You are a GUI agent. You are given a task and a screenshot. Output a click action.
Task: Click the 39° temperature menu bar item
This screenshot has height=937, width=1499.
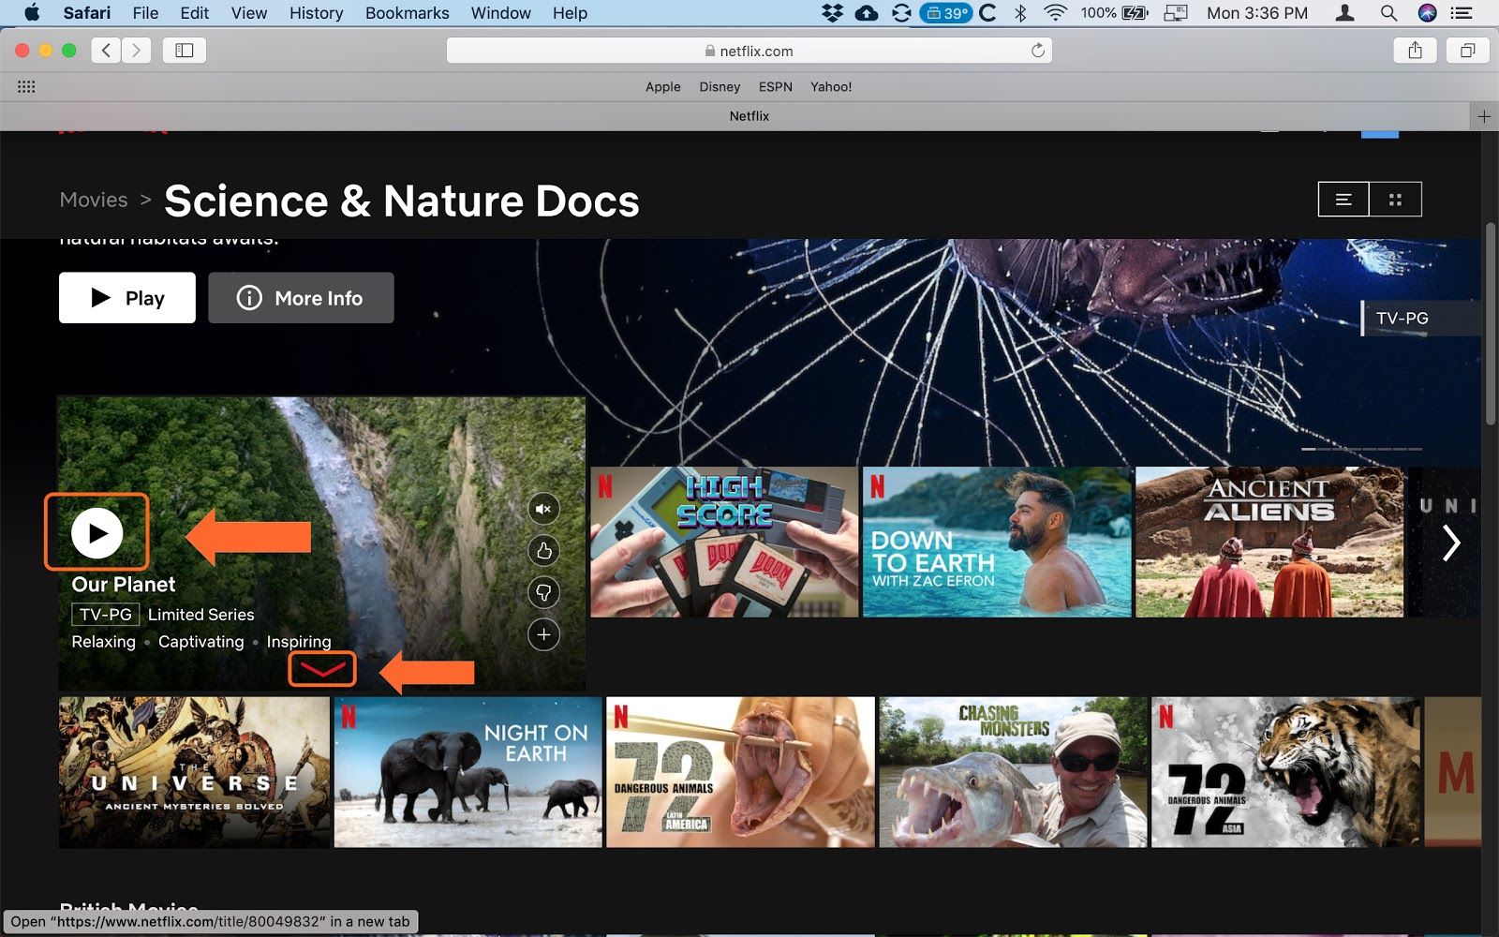946,13
